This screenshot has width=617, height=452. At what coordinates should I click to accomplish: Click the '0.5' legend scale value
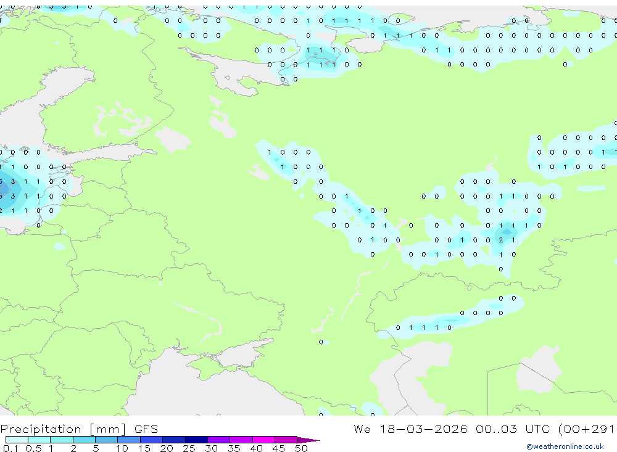coord(33,448)
